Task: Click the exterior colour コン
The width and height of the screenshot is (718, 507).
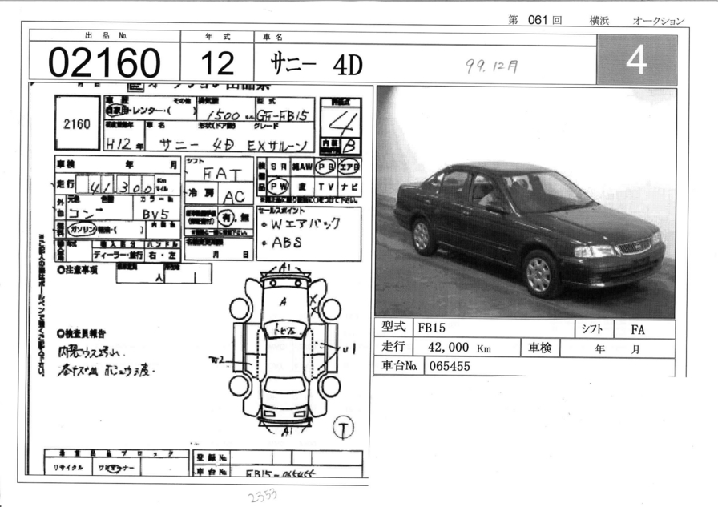Action: [86, 213]
